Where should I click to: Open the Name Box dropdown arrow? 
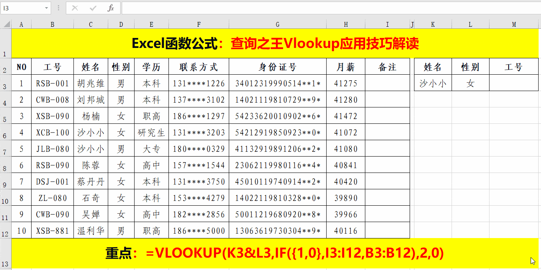point(47,8)
